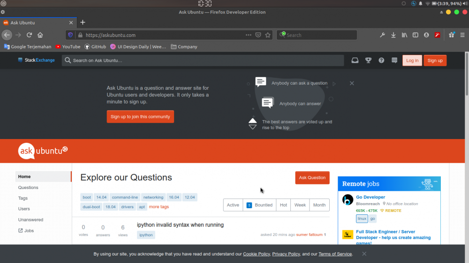Open the Terms of Service link
469x263 pixels.
tap(335, 254)
